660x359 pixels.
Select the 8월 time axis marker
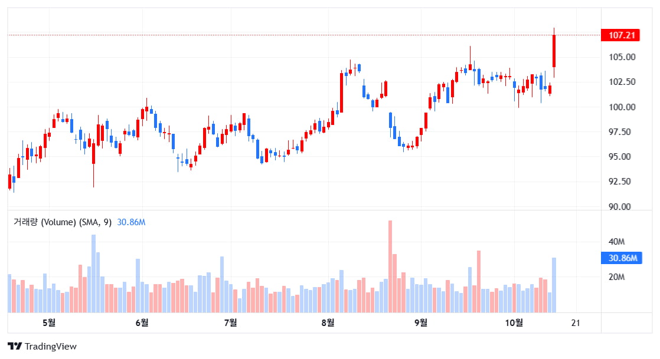click(x=328, y=322)
